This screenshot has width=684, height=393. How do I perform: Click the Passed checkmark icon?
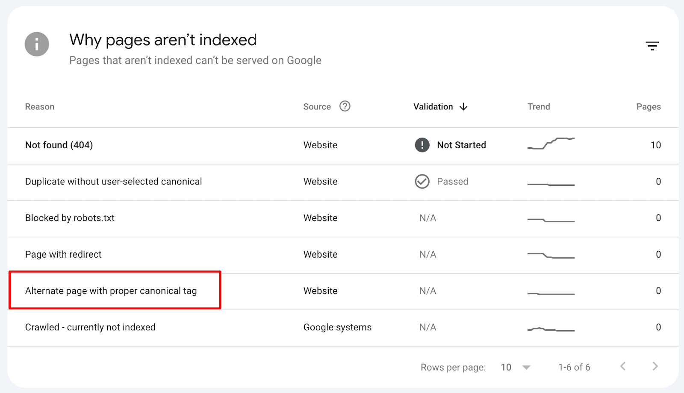tap(422, 181)
